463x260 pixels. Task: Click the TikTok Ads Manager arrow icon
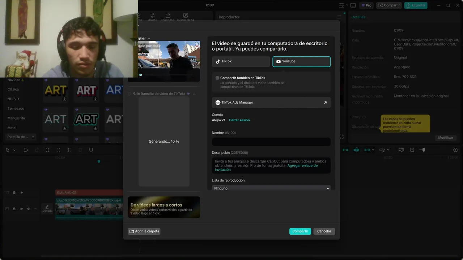click(325, 103)
